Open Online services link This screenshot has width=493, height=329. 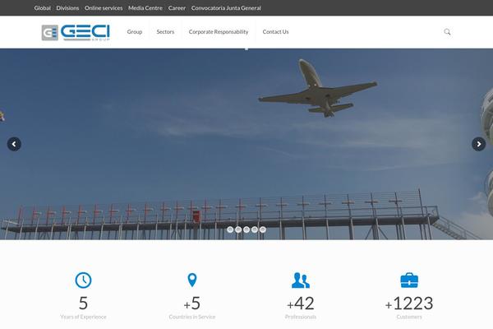coord(104,8)
